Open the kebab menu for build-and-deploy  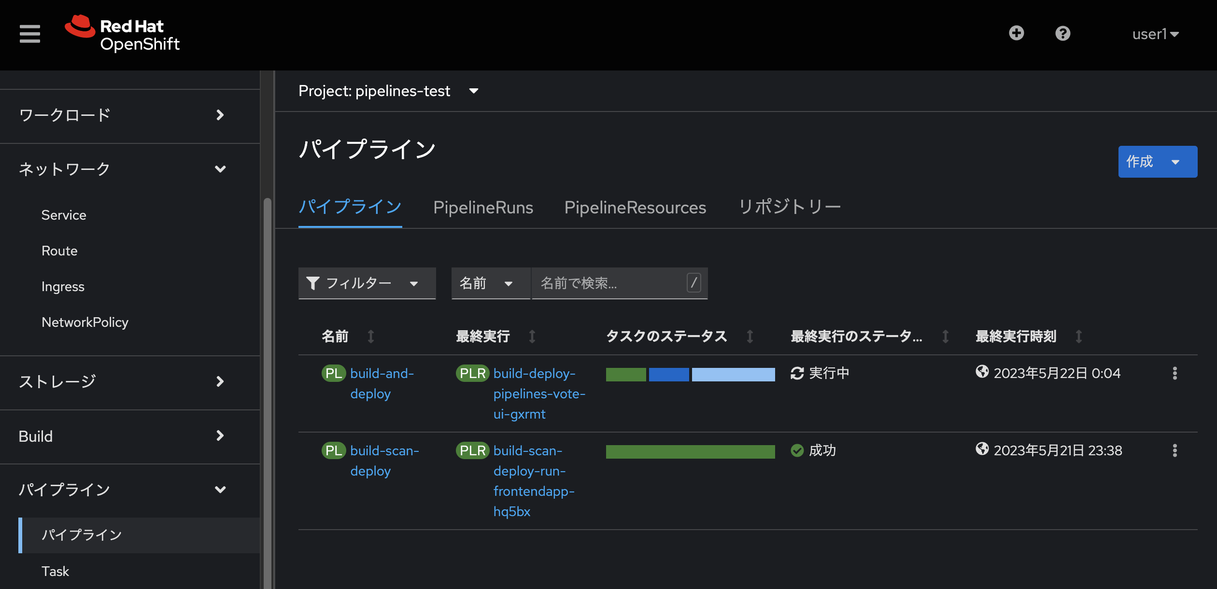[1175, 373]
